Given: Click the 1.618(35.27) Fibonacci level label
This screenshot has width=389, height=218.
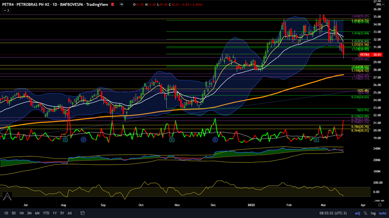Looking at the screenshot, I should 360,16.
